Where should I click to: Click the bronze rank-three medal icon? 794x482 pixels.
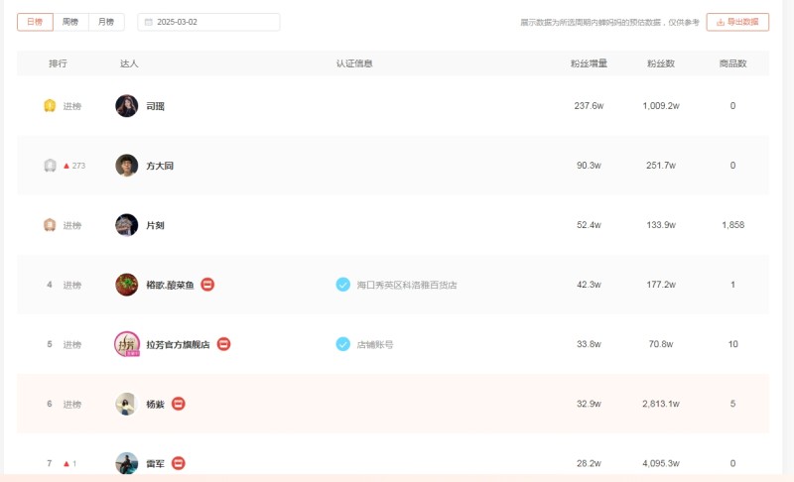tap(50, 224)
